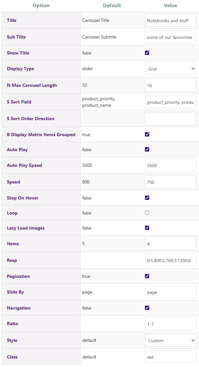
Task: Expand the Style dropdown set to Custom
Action: tap(170, 341)
